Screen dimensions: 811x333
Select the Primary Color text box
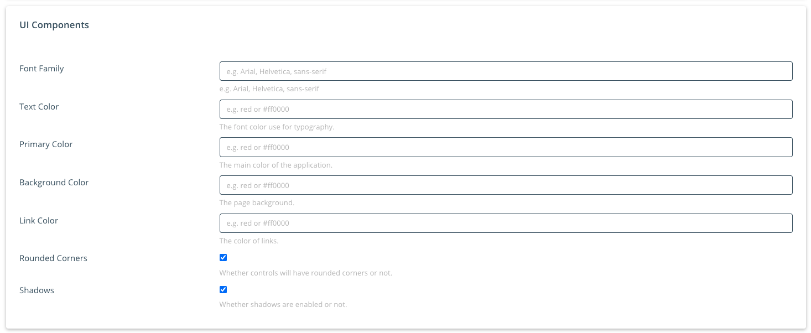[x=506, y=147]
